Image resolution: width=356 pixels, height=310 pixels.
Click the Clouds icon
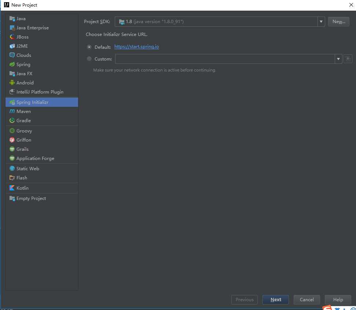coord(12,55)
